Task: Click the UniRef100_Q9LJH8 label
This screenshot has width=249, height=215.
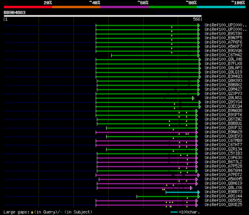Action: point(223,59)
